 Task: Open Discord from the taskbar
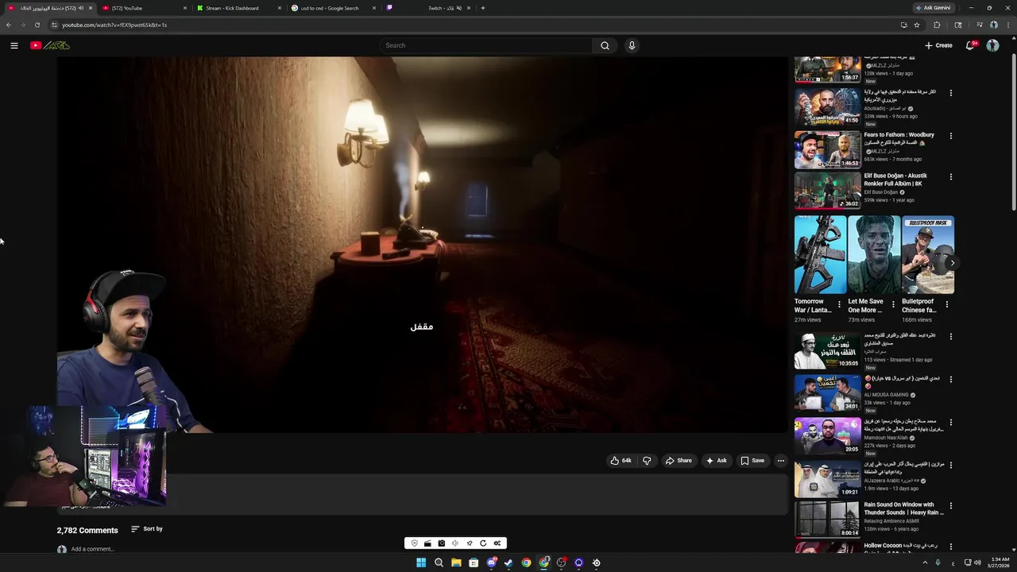point(491,562)
